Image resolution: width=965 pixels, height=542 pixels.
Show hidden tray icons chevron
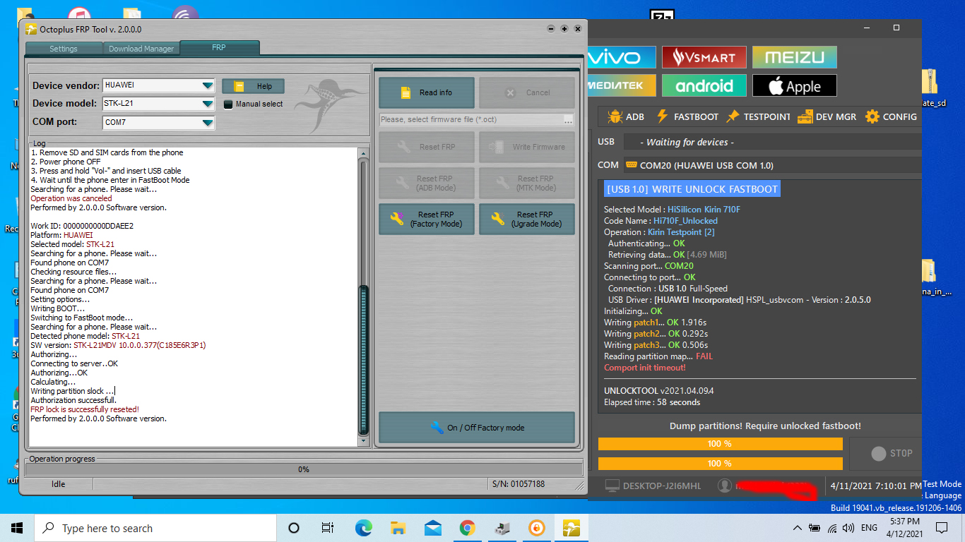(798, 528)
